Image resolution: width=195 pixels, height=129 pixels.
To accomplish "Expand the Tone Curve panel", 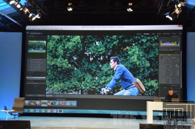I will pos(179,86).
